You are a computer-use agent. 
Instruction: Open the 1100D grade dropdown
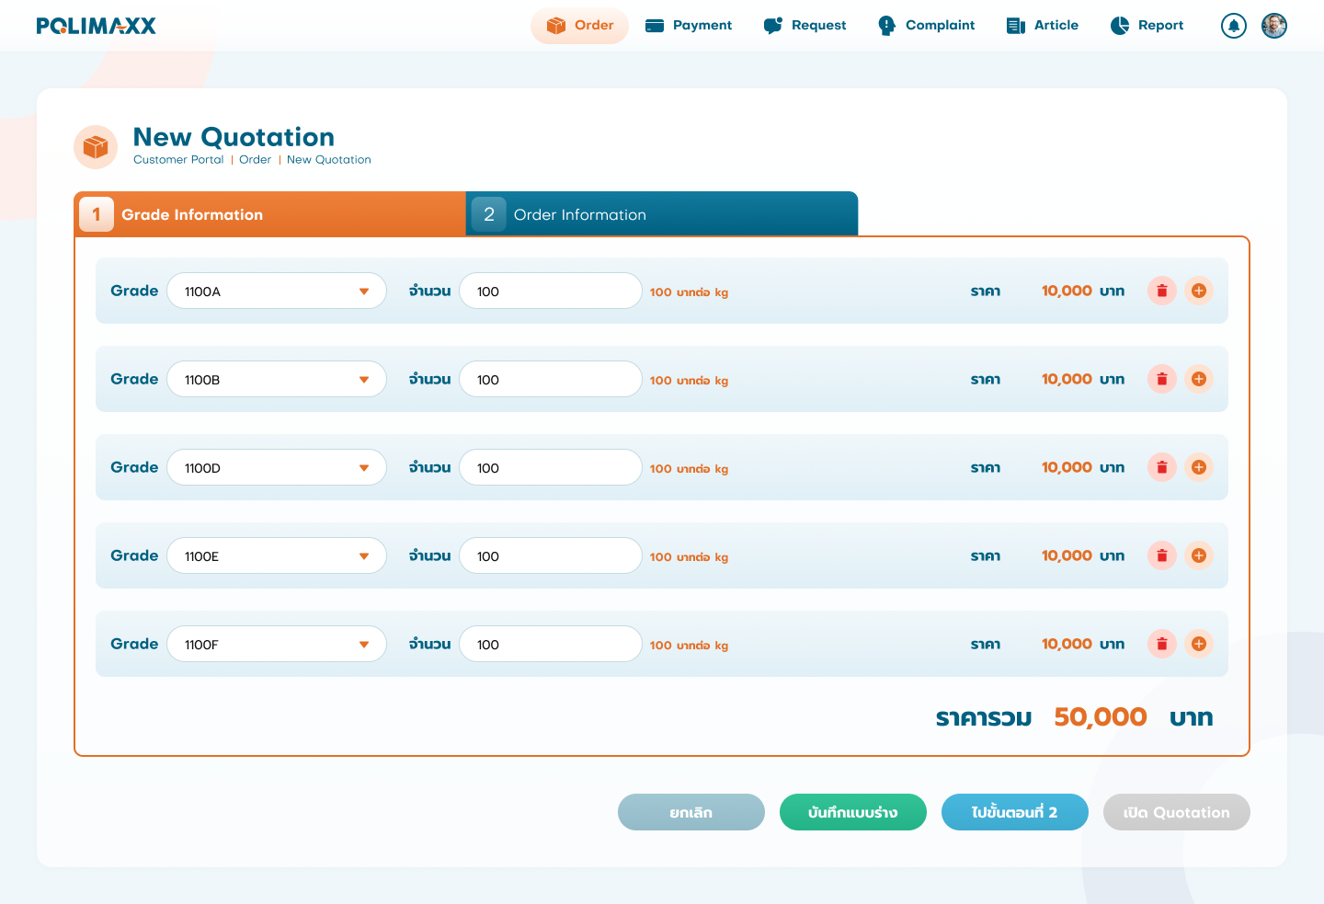pos(277,467)
